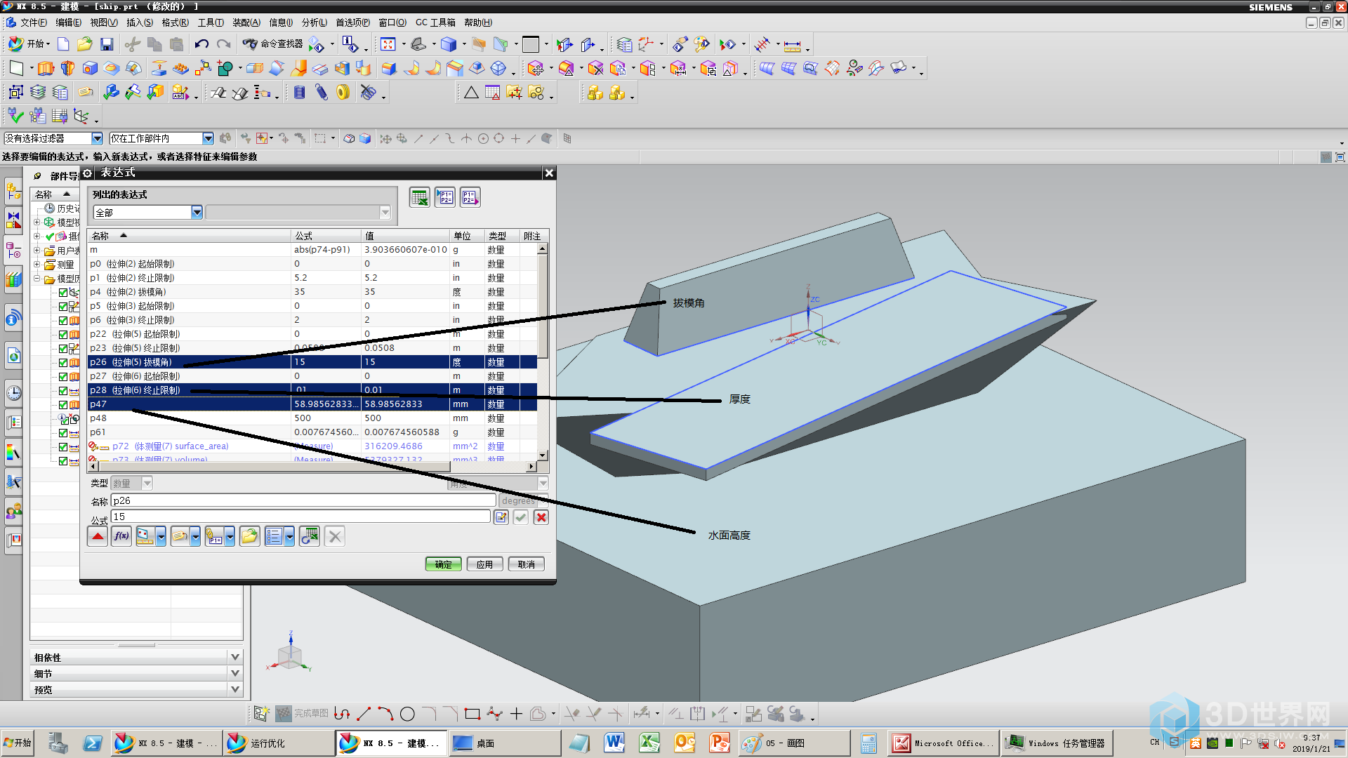The height and width of the screenshot is (758, 1348).
Task: Collapse the 模型历史 tree folder
Action: [37, 279]
